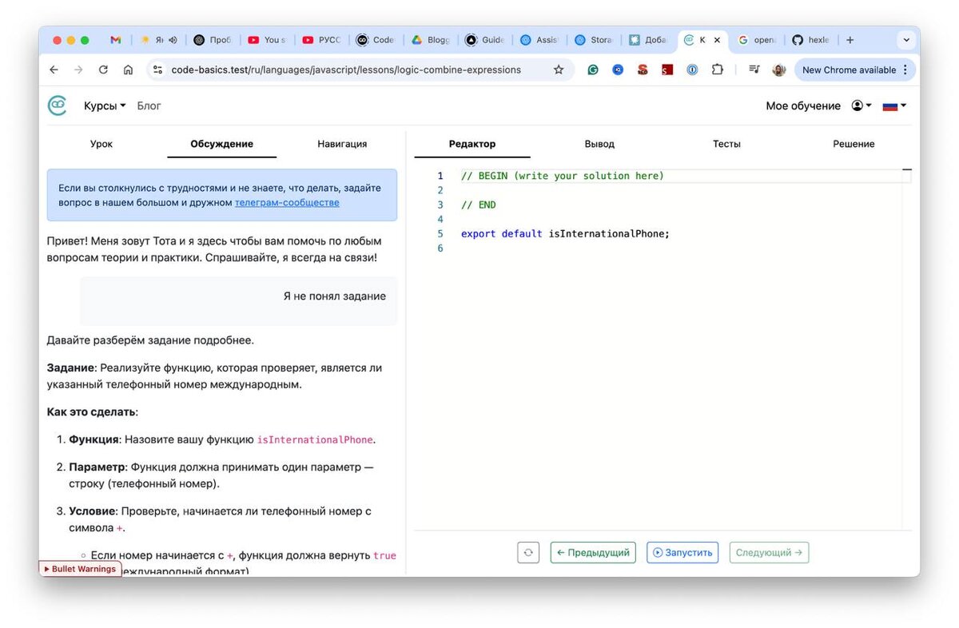Switch to the Guide tab
This screenshot has height=628, width=959.
pyautogui.click(x=484, y=40)
